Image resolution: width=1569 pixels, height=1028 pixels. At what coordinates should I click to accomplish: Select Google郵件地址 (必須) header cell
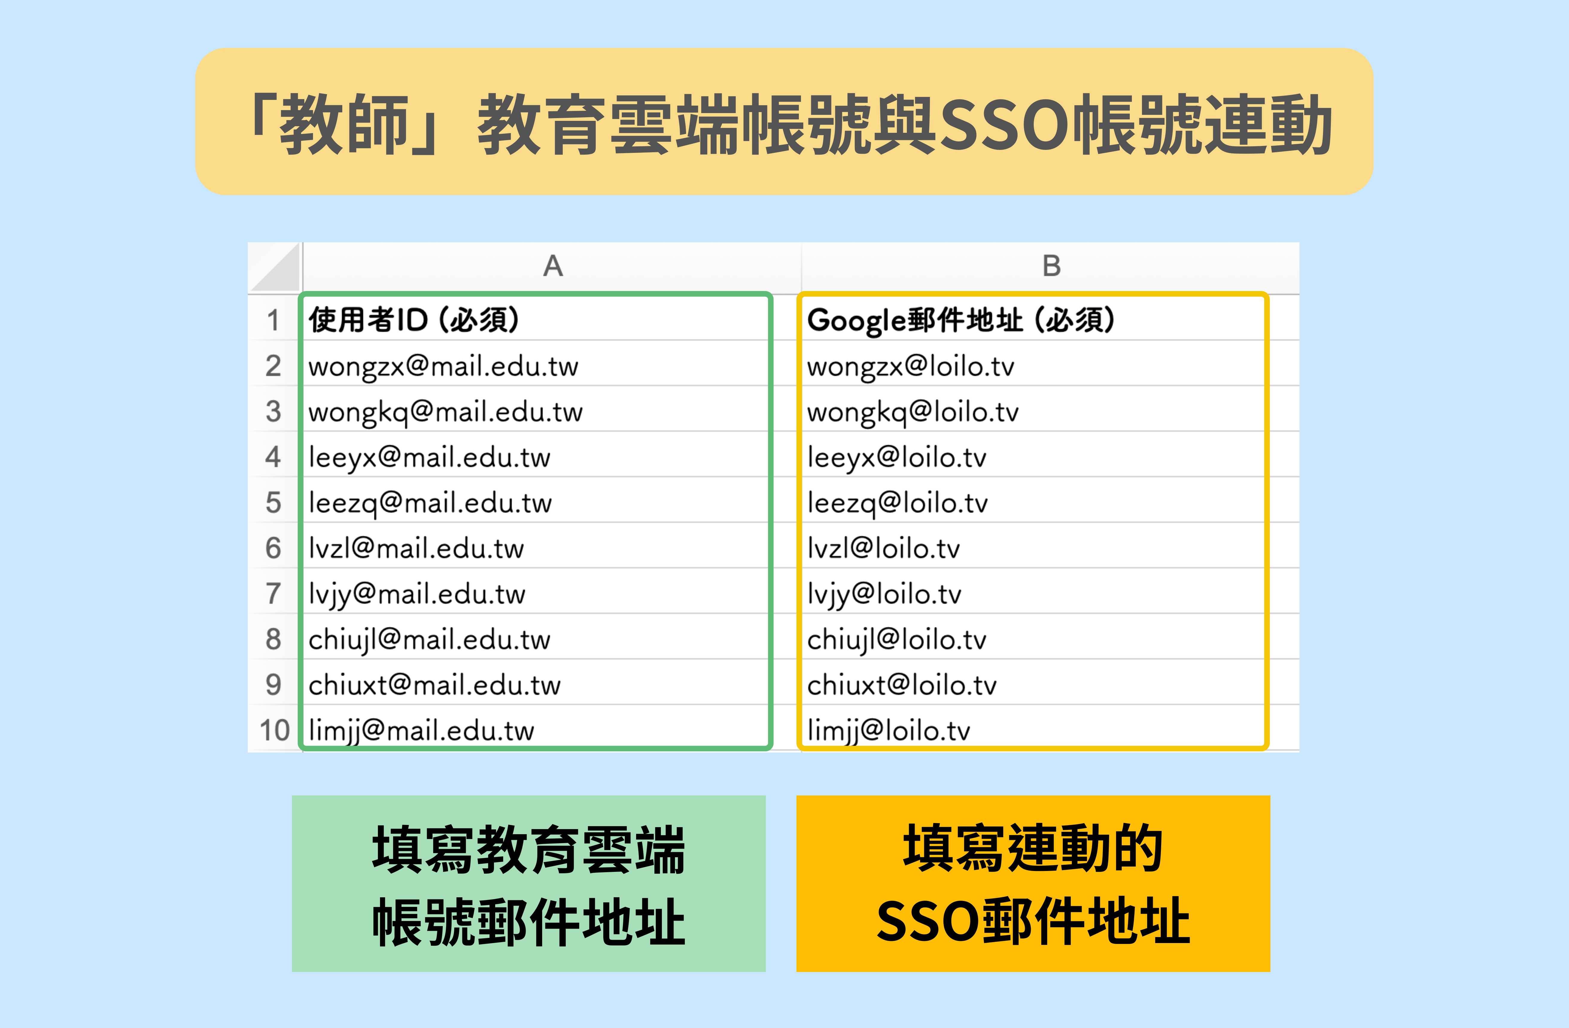[x=960, y=320]
